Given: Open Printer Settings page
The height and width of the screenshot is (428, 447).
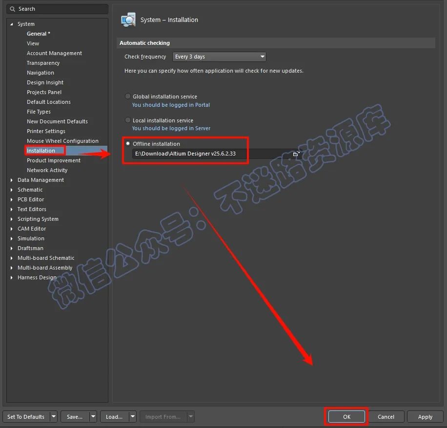Looking at the screenshot, I should tap(46, 131).
